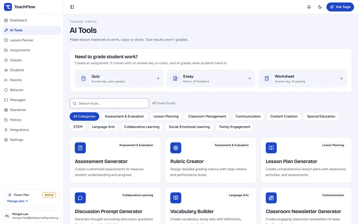Screen dimensions: 358x224
Task: Filter by Family Engagement
Action: point(235,127)
